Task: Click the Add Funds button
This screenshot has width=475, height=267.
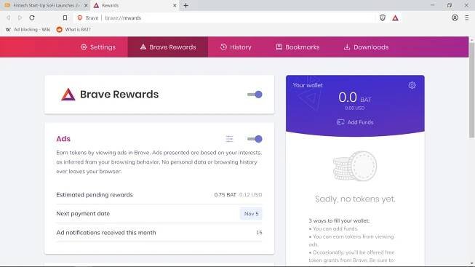Action: tap(355, 122)
